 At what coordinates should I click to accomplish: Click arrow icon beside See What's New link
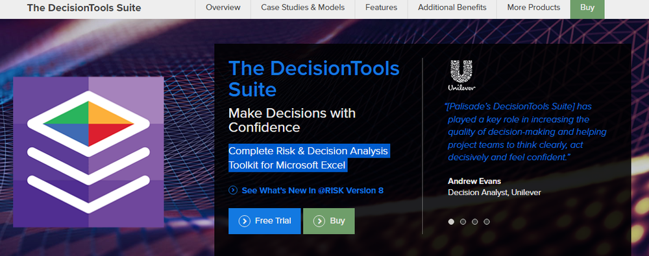tap(233, 191)
